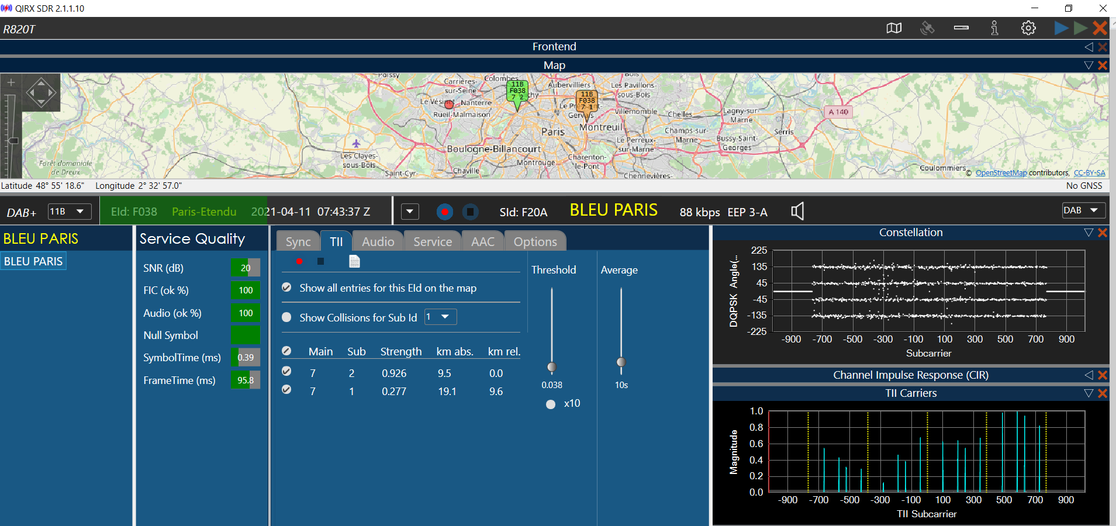Open the info icon in top toolbar
The height and width of the screenshot is (526, 1116).
pyautogui.click(x=994, y=28)
